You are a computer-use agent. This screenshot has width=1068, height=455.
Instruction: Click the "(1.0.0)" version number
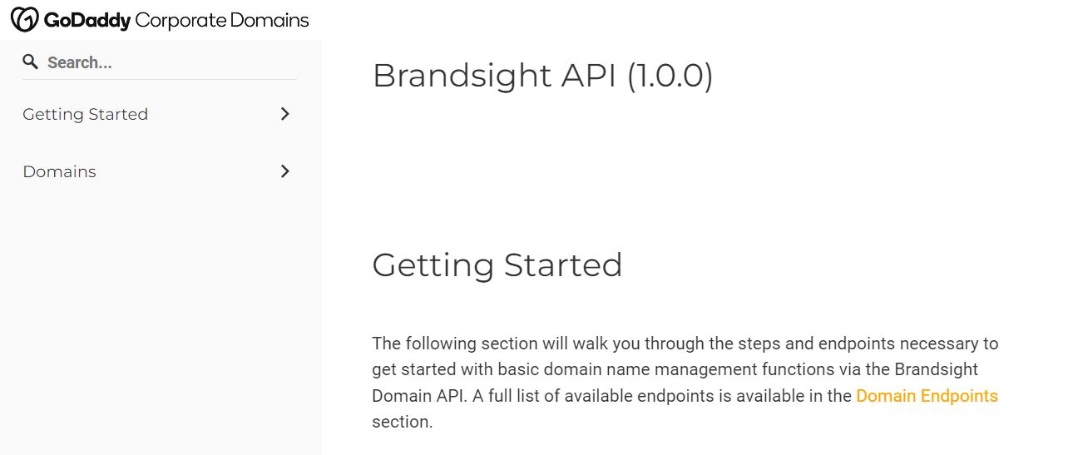click(670, 76)
